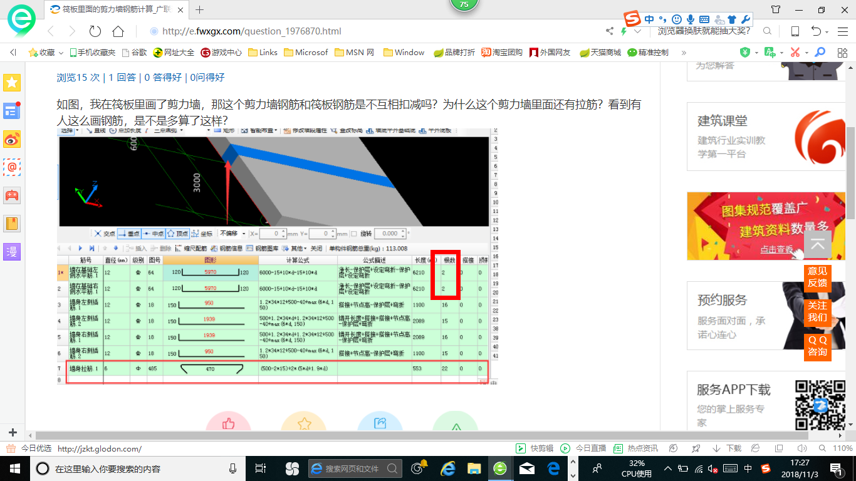Screen dimensions: 856x481
Task: Click the 110% zoom level
Action: pos(843,448)
